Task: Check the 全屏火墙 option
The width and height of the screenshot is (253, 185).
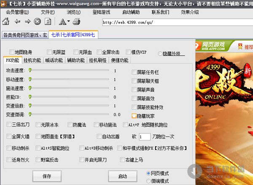Action: pyautogui.click(x=9, y=136)
